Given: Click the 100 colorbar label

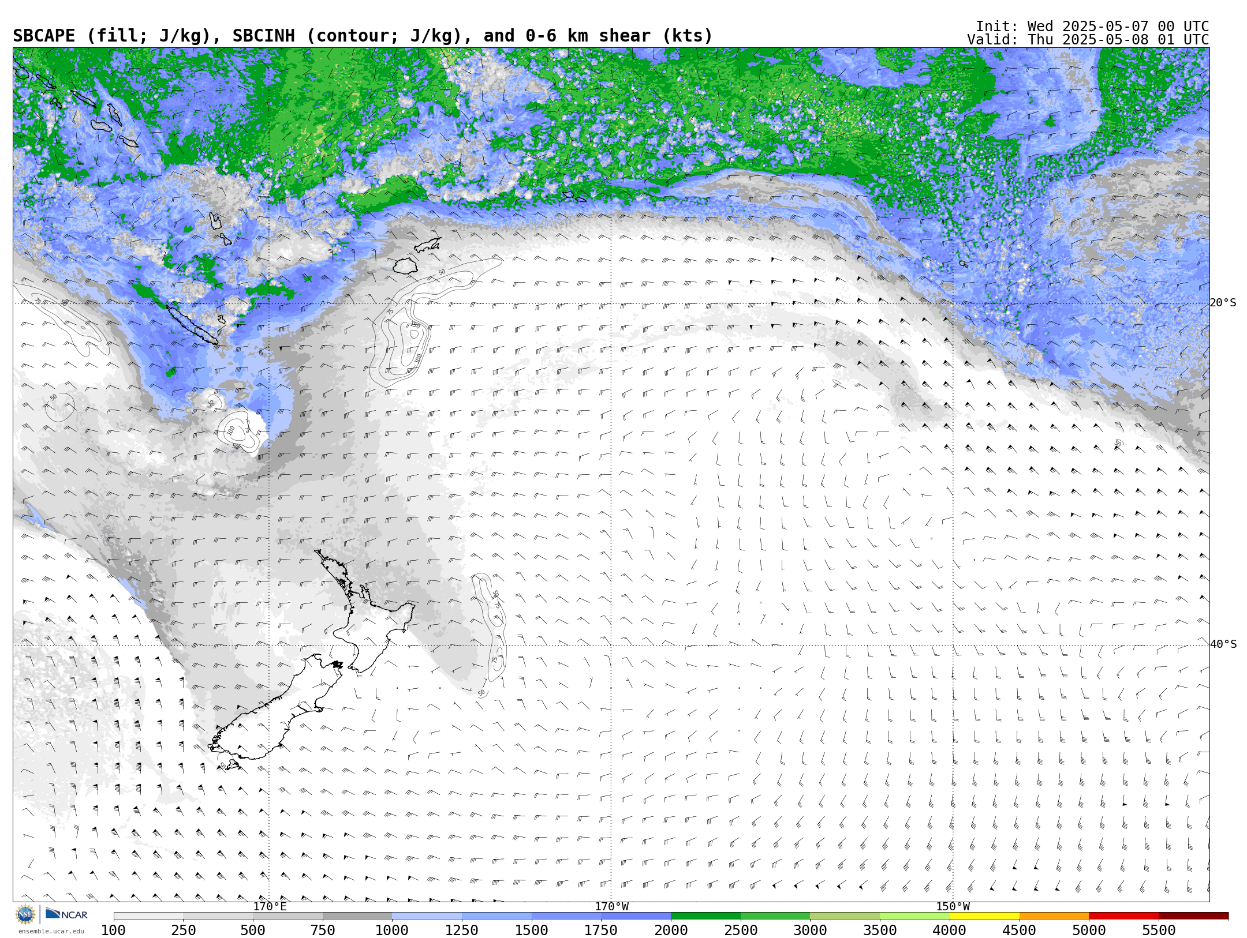Looking at the screenshot, I should 114,931.
